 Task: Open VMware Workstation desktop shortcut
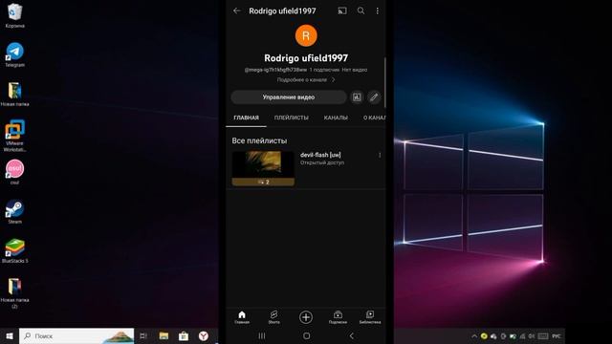[x=15, y=136]
